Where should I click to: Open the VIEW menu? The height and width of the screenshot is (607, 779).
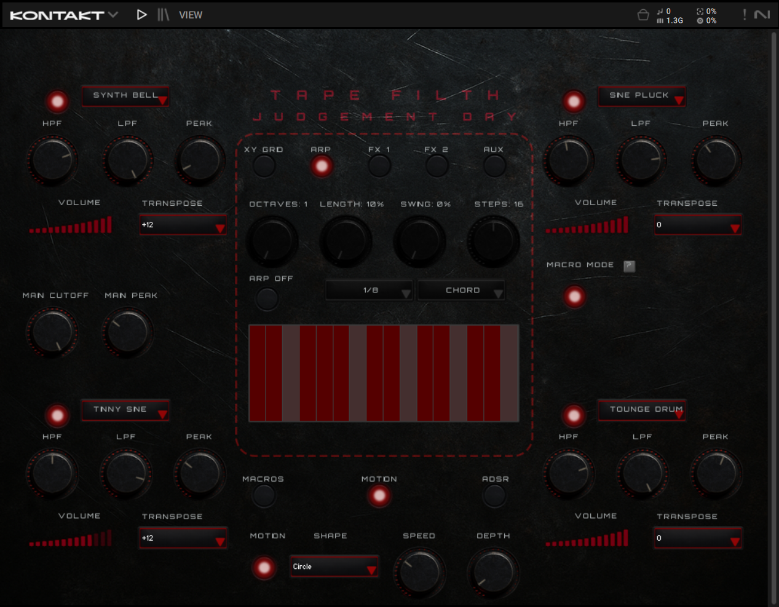(191, 15)
